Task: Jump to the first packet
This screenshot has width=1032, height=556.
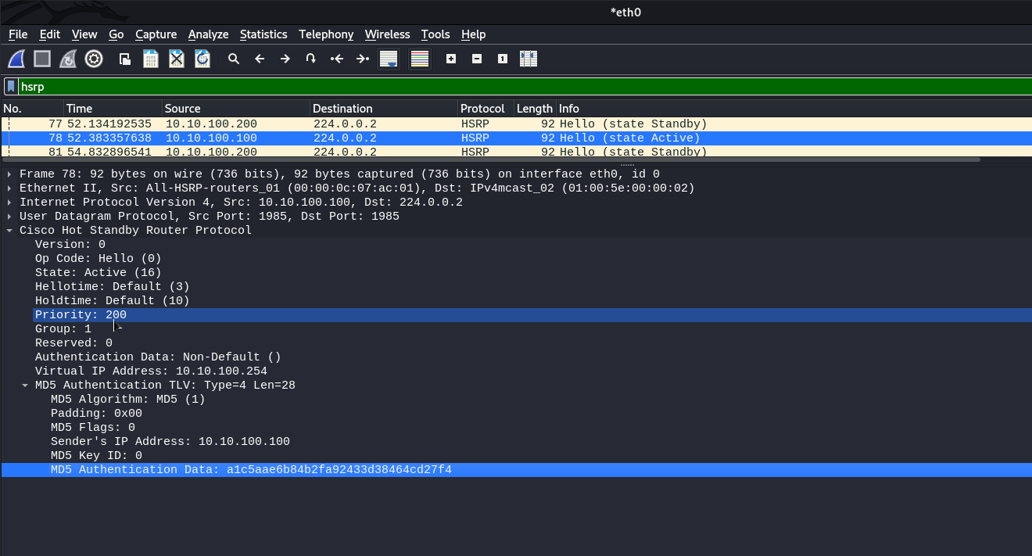Action: [x=337, y=59]
